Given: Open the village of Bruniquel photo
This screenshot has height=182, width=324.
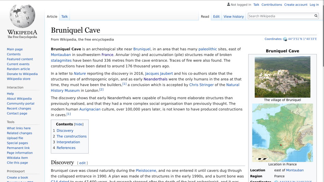Looking at the screenshot, I should (x=282, y=77).
